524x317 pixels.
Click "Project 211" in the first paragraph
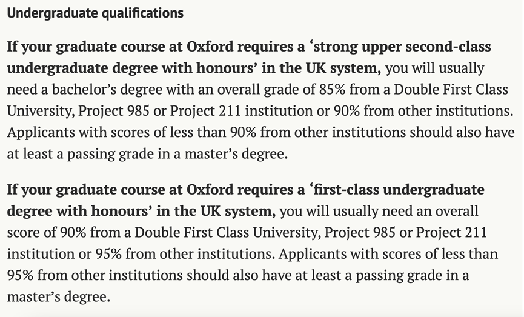(x=205, y=111)
